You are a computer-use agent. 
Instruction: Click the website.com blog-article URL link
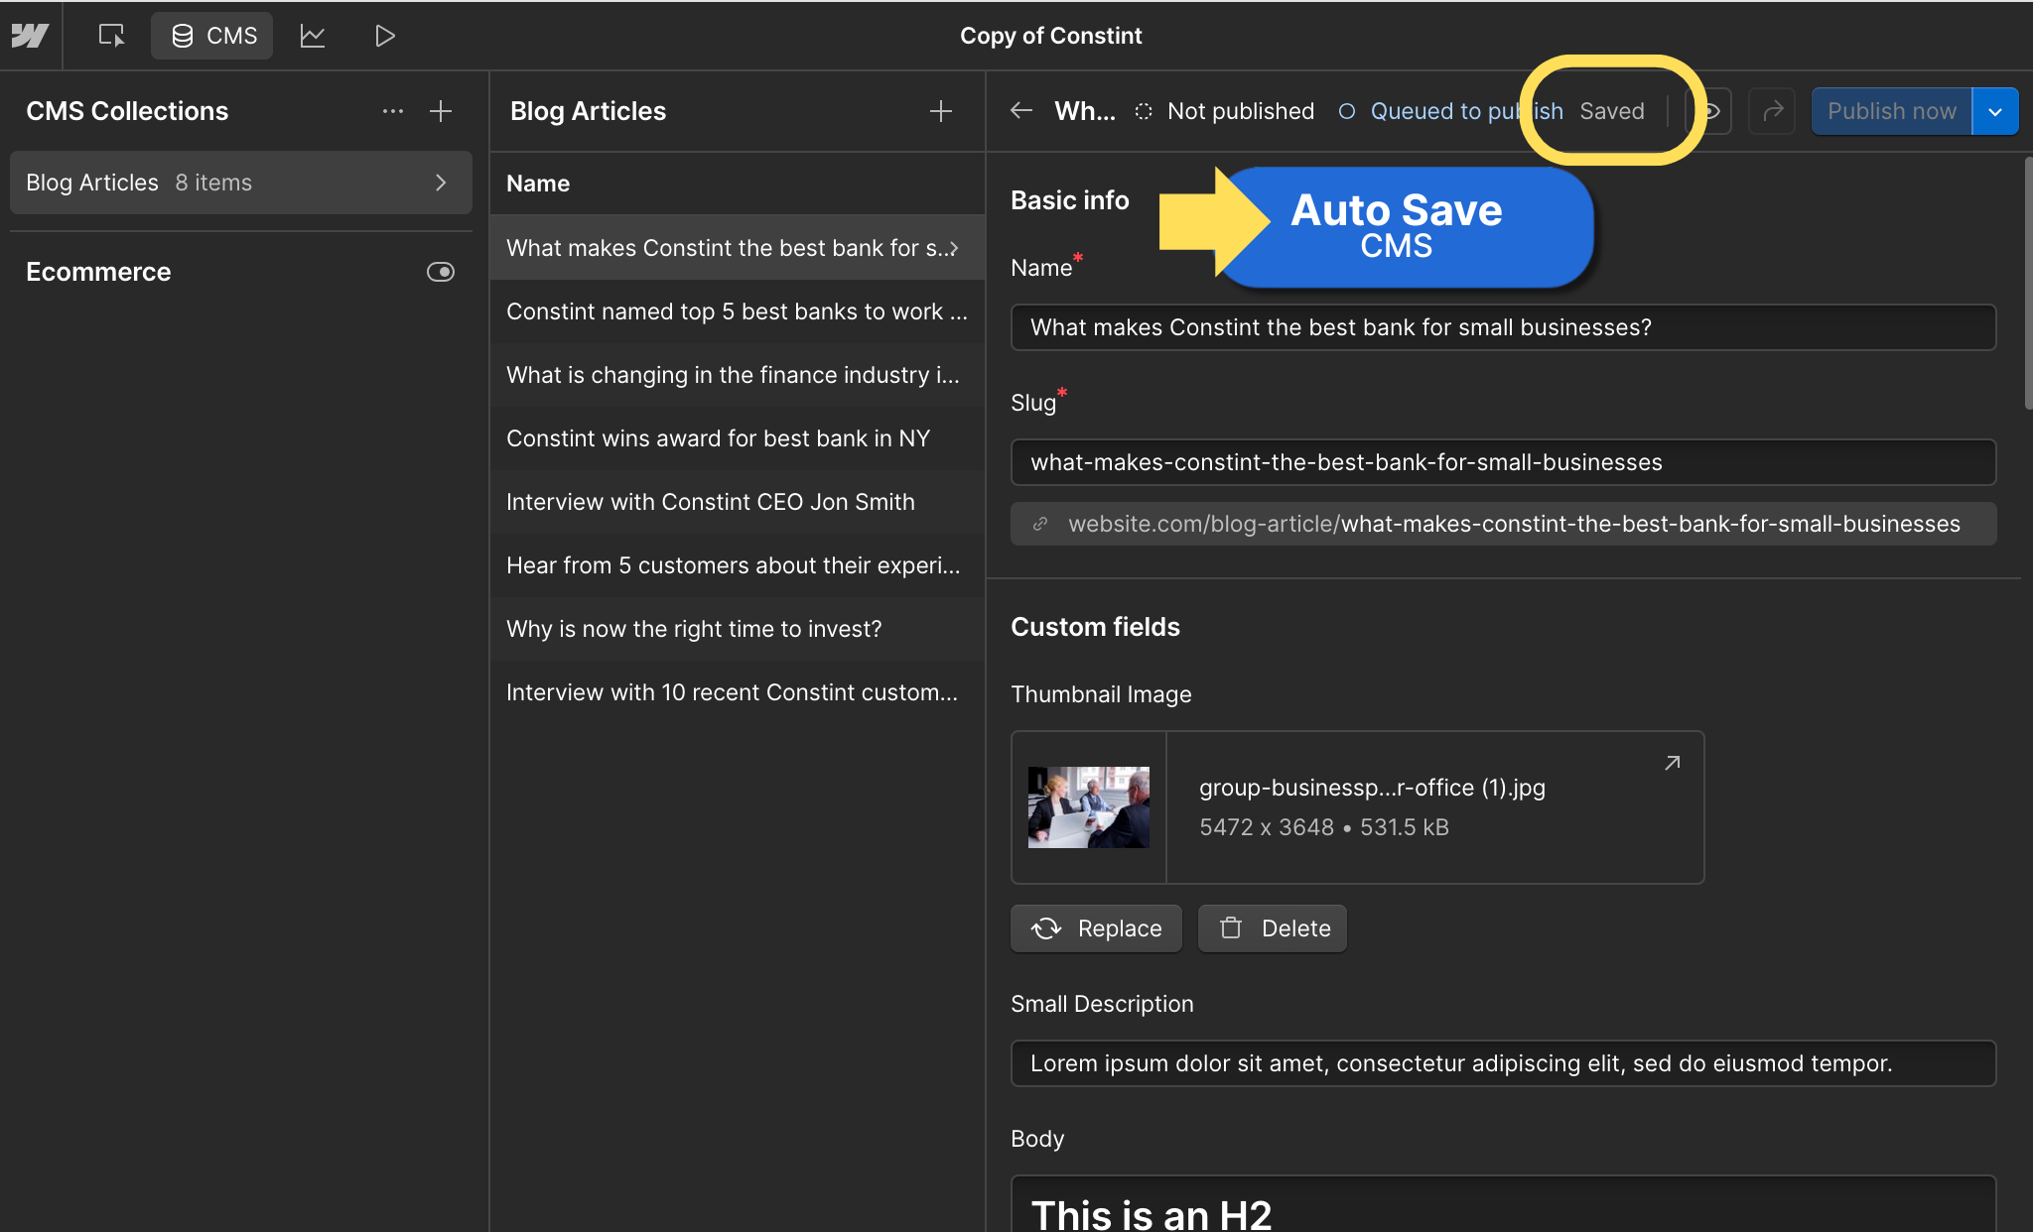tap(1503, 524)
